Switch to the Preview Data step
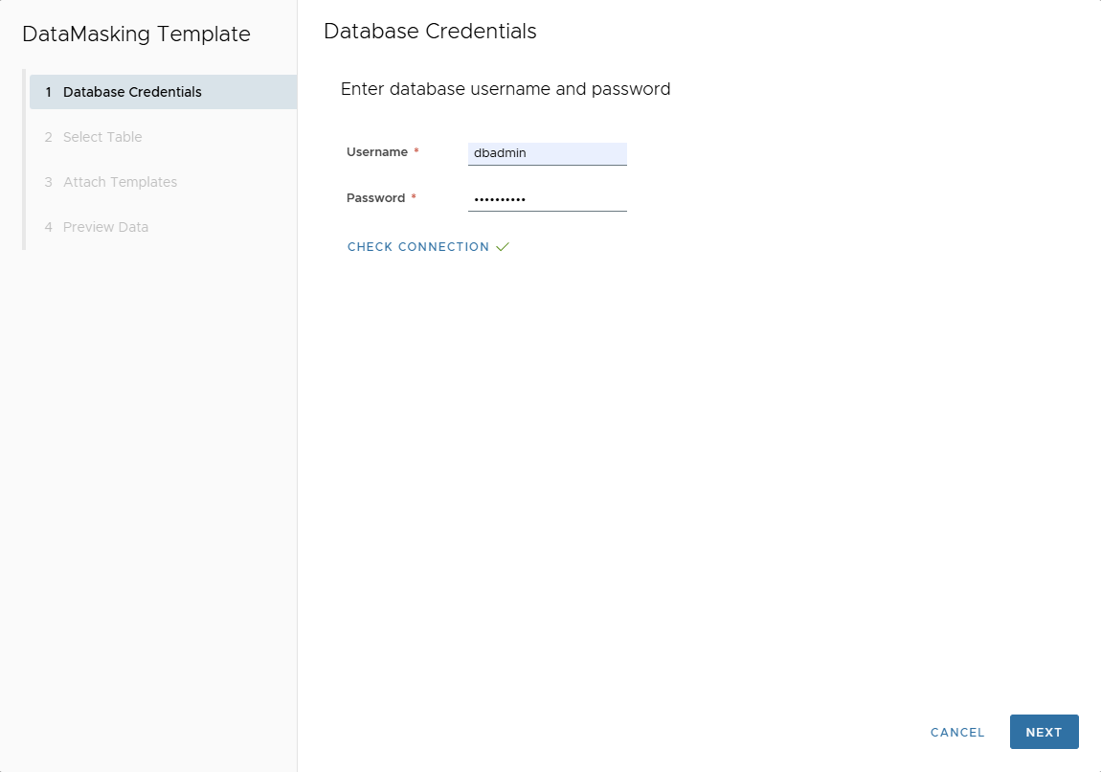Image resolution: width=1101 pixels, height=772 pixels. click(105, 226)
